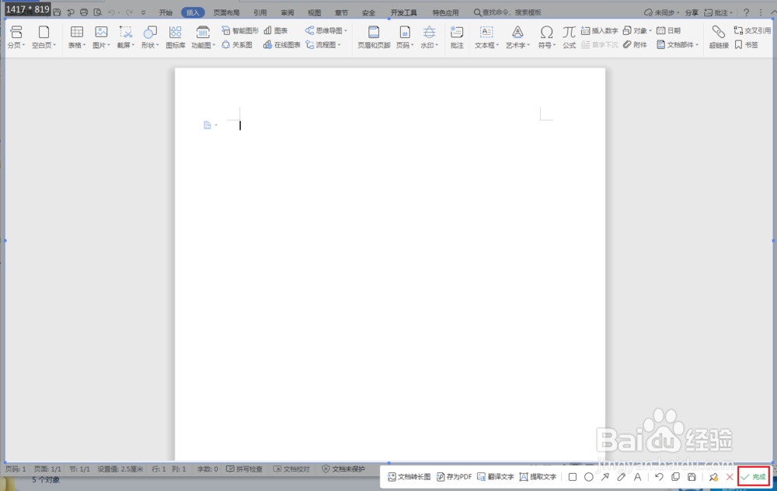The height and width of the screenshot is (491, 777).
Task: Click the 未同步 sync status button
Action: pyautogui.click(x=661, y=12)
